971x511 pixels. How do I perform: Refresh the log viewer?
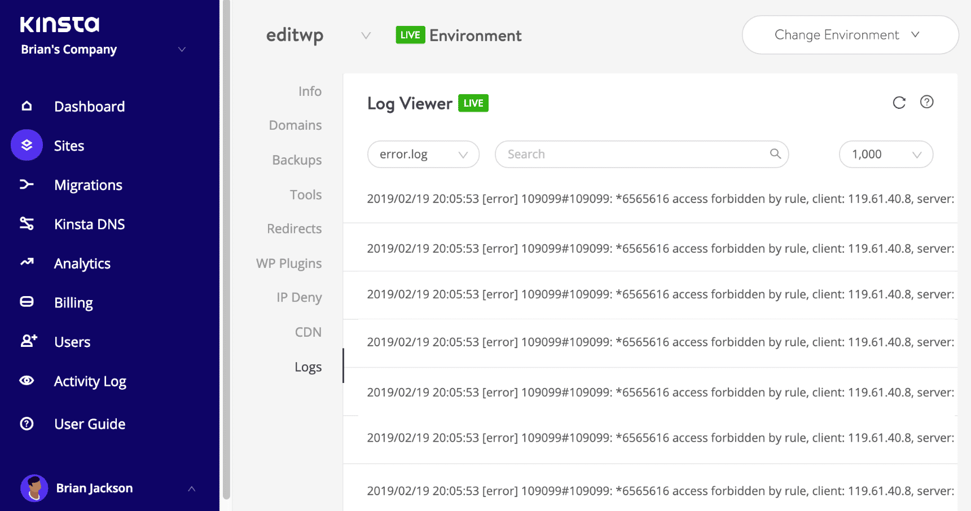point(899,103)
